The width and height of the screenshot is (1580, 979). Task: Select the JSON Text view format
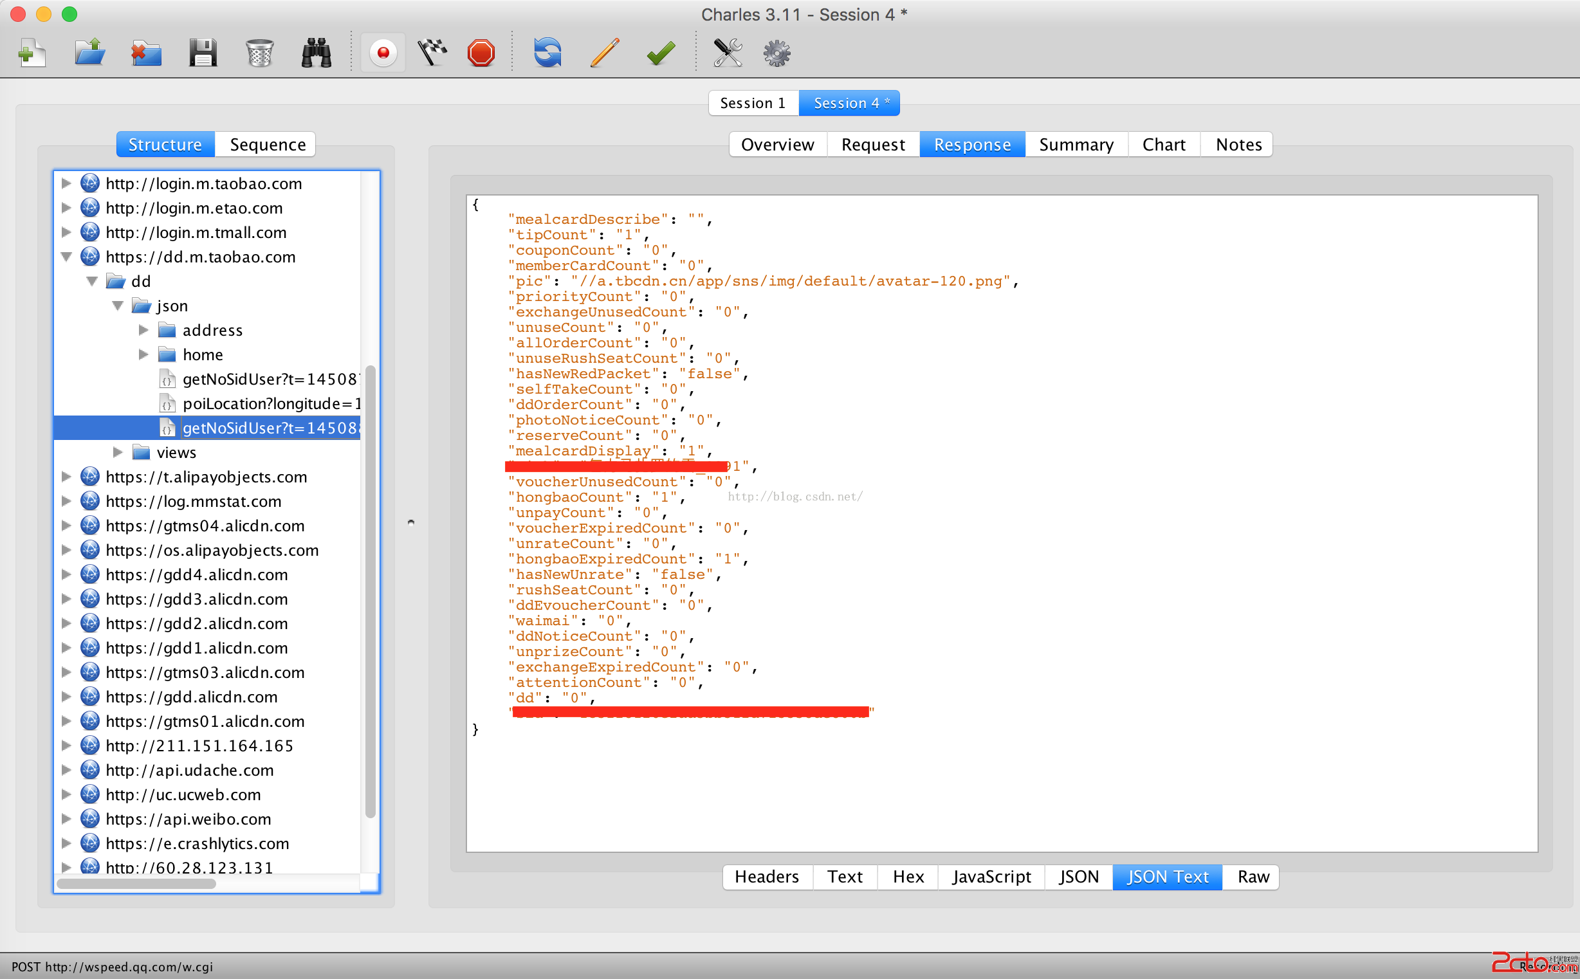pyautogui.click(x=1166, y=876)
